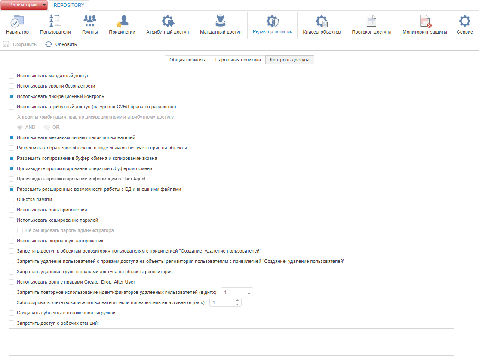Screen dimensions: 479x360
Task: Click the Сохранить floppy disk icon
Action: [x=6, y=44]
